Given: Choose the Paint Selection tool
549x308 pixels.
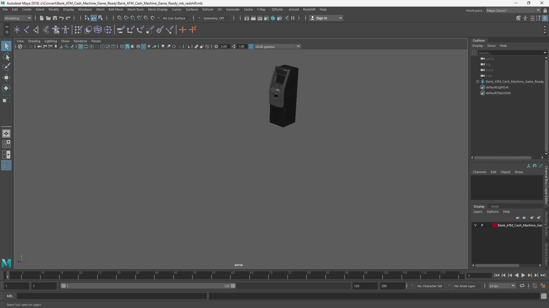Looking at the screenshot, I should tap(6, 67).
